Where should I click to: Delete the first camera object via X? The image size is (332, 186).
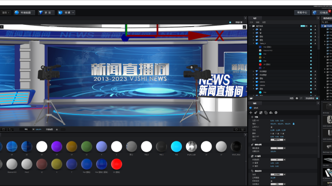[315, 82]
